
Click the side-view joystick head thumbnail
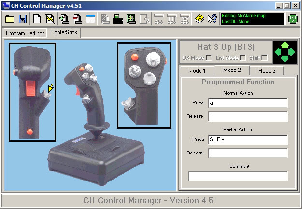pos(32,92)
